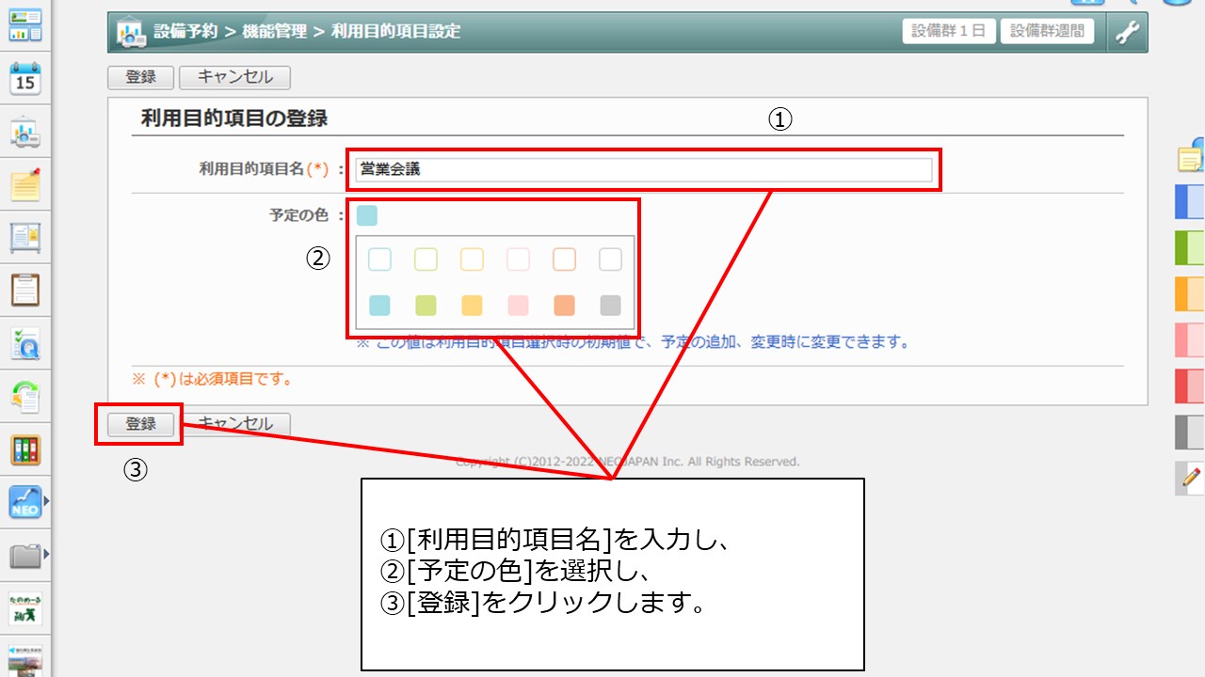The image size is (1205, 677).
Task: Click the bottom 登録 button below the form
Action: click(141, 424)
